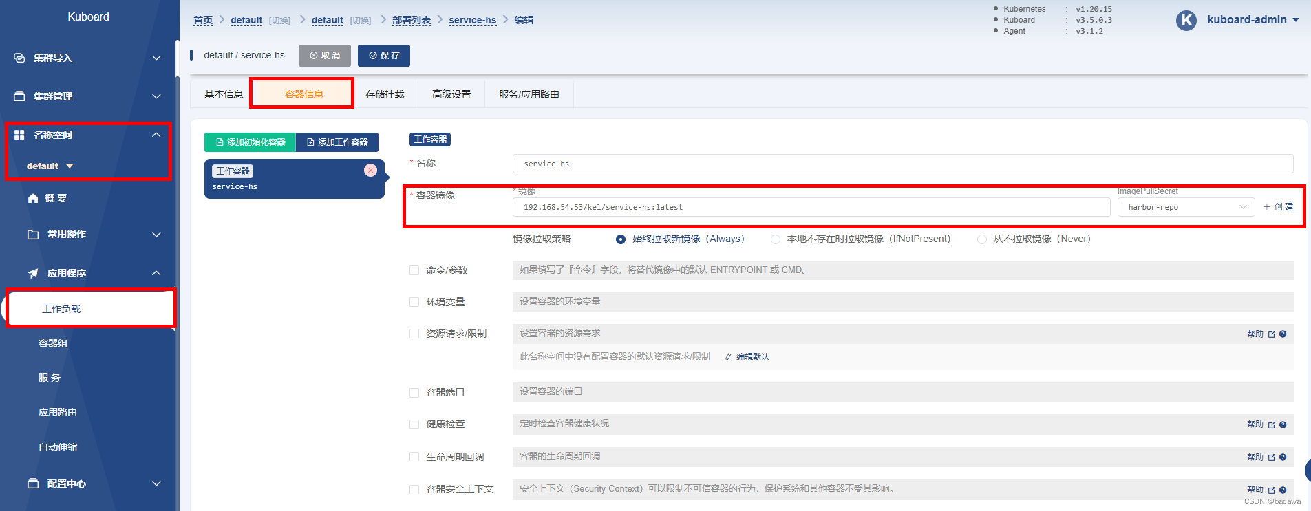The image size is (1311, 511).
Task: Click the Kuboard logo title
Action: [88, 17]
